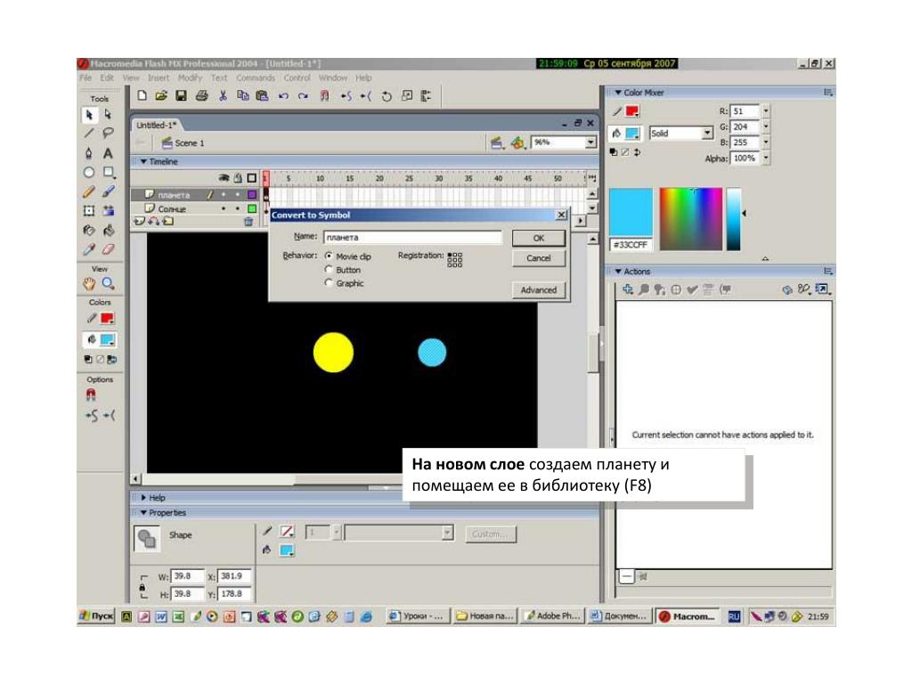Select the Pencil tool
The width and height of the screenshot is (912, 684).
point(89,191)
